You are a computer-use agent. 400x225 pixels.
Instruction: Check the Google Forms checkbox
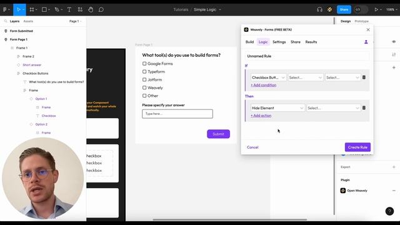(144, 64)
